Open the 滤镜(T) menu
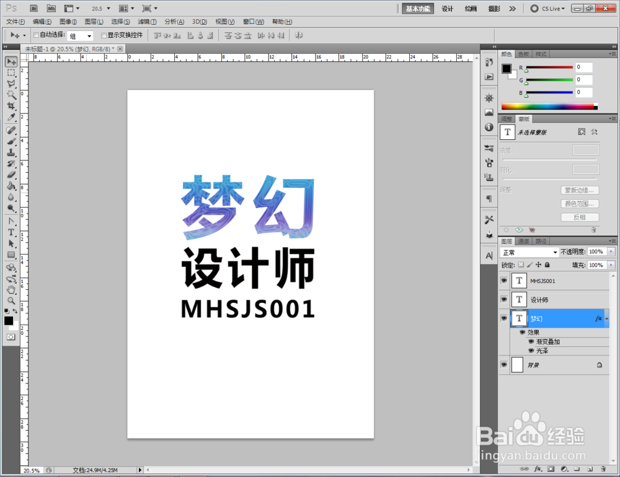Viewport: 620px width, 477px height. 147,22
